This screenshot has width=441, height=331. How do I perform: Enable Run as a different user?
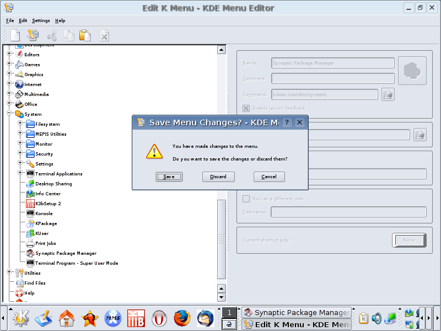tap(246, 199)
